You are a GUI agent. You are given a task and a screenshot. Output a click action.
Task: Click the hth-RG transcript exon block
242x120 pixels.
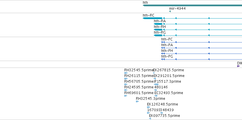158,35
